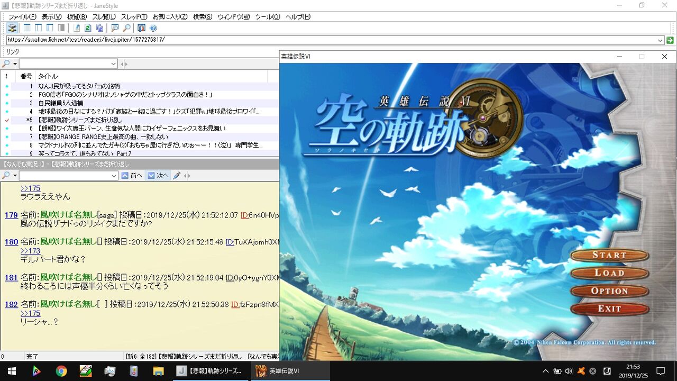
Task: Open the 表示(V) menu
Action: tap(52, 17)
